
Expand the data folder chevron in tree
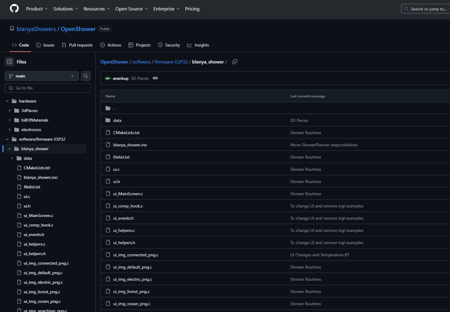pyautogui.click(x=12, y=158)
